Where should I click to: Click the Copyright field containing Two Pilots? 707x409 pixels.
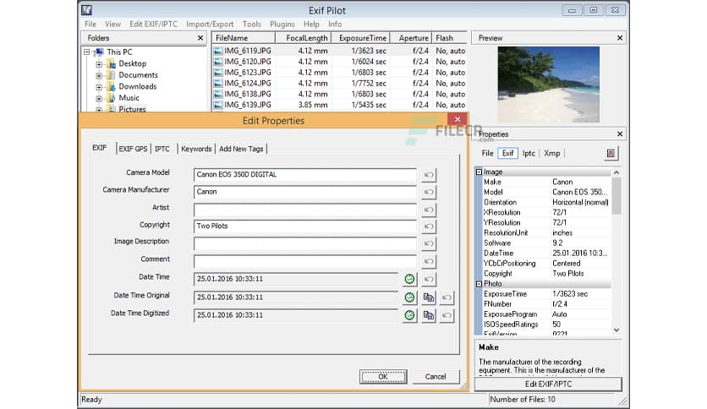(304, 226)
